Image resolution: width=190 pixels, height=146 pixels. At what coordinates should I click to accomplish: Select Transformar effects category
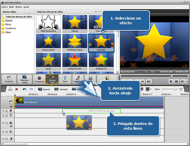pos(11,28)
